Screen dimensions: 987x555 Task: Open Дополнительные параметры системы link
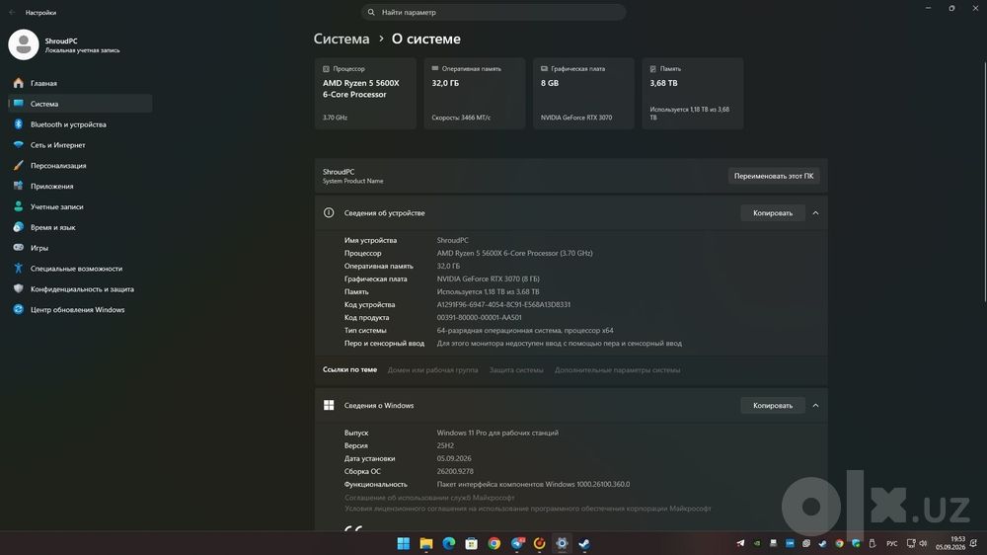pyautogui.click(x=617, y=370)
